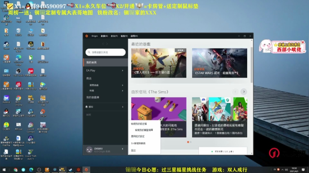309x173 pixels.
Task: Click the carousel previous arrow beside The Sims
Action: [235, 92]
